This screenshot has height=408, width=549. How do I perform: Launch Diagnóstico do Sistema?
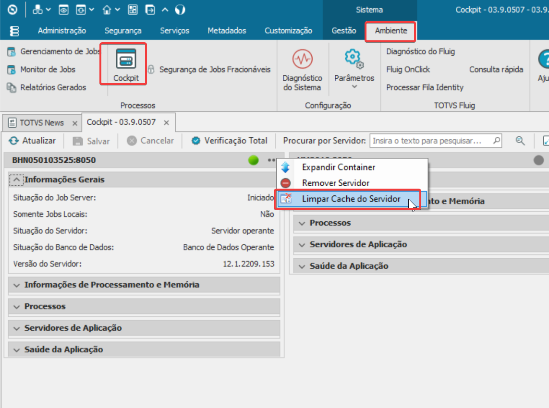(x=303, y=70)
